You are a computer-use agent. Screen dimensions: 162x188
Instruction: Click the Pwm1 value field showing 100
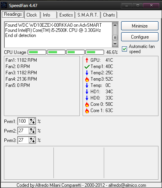coord(23,121)
